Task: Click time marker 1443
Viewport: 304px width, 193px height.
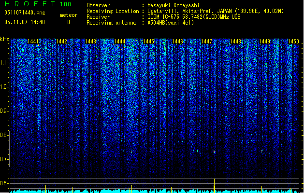Action: click(90, 41)
